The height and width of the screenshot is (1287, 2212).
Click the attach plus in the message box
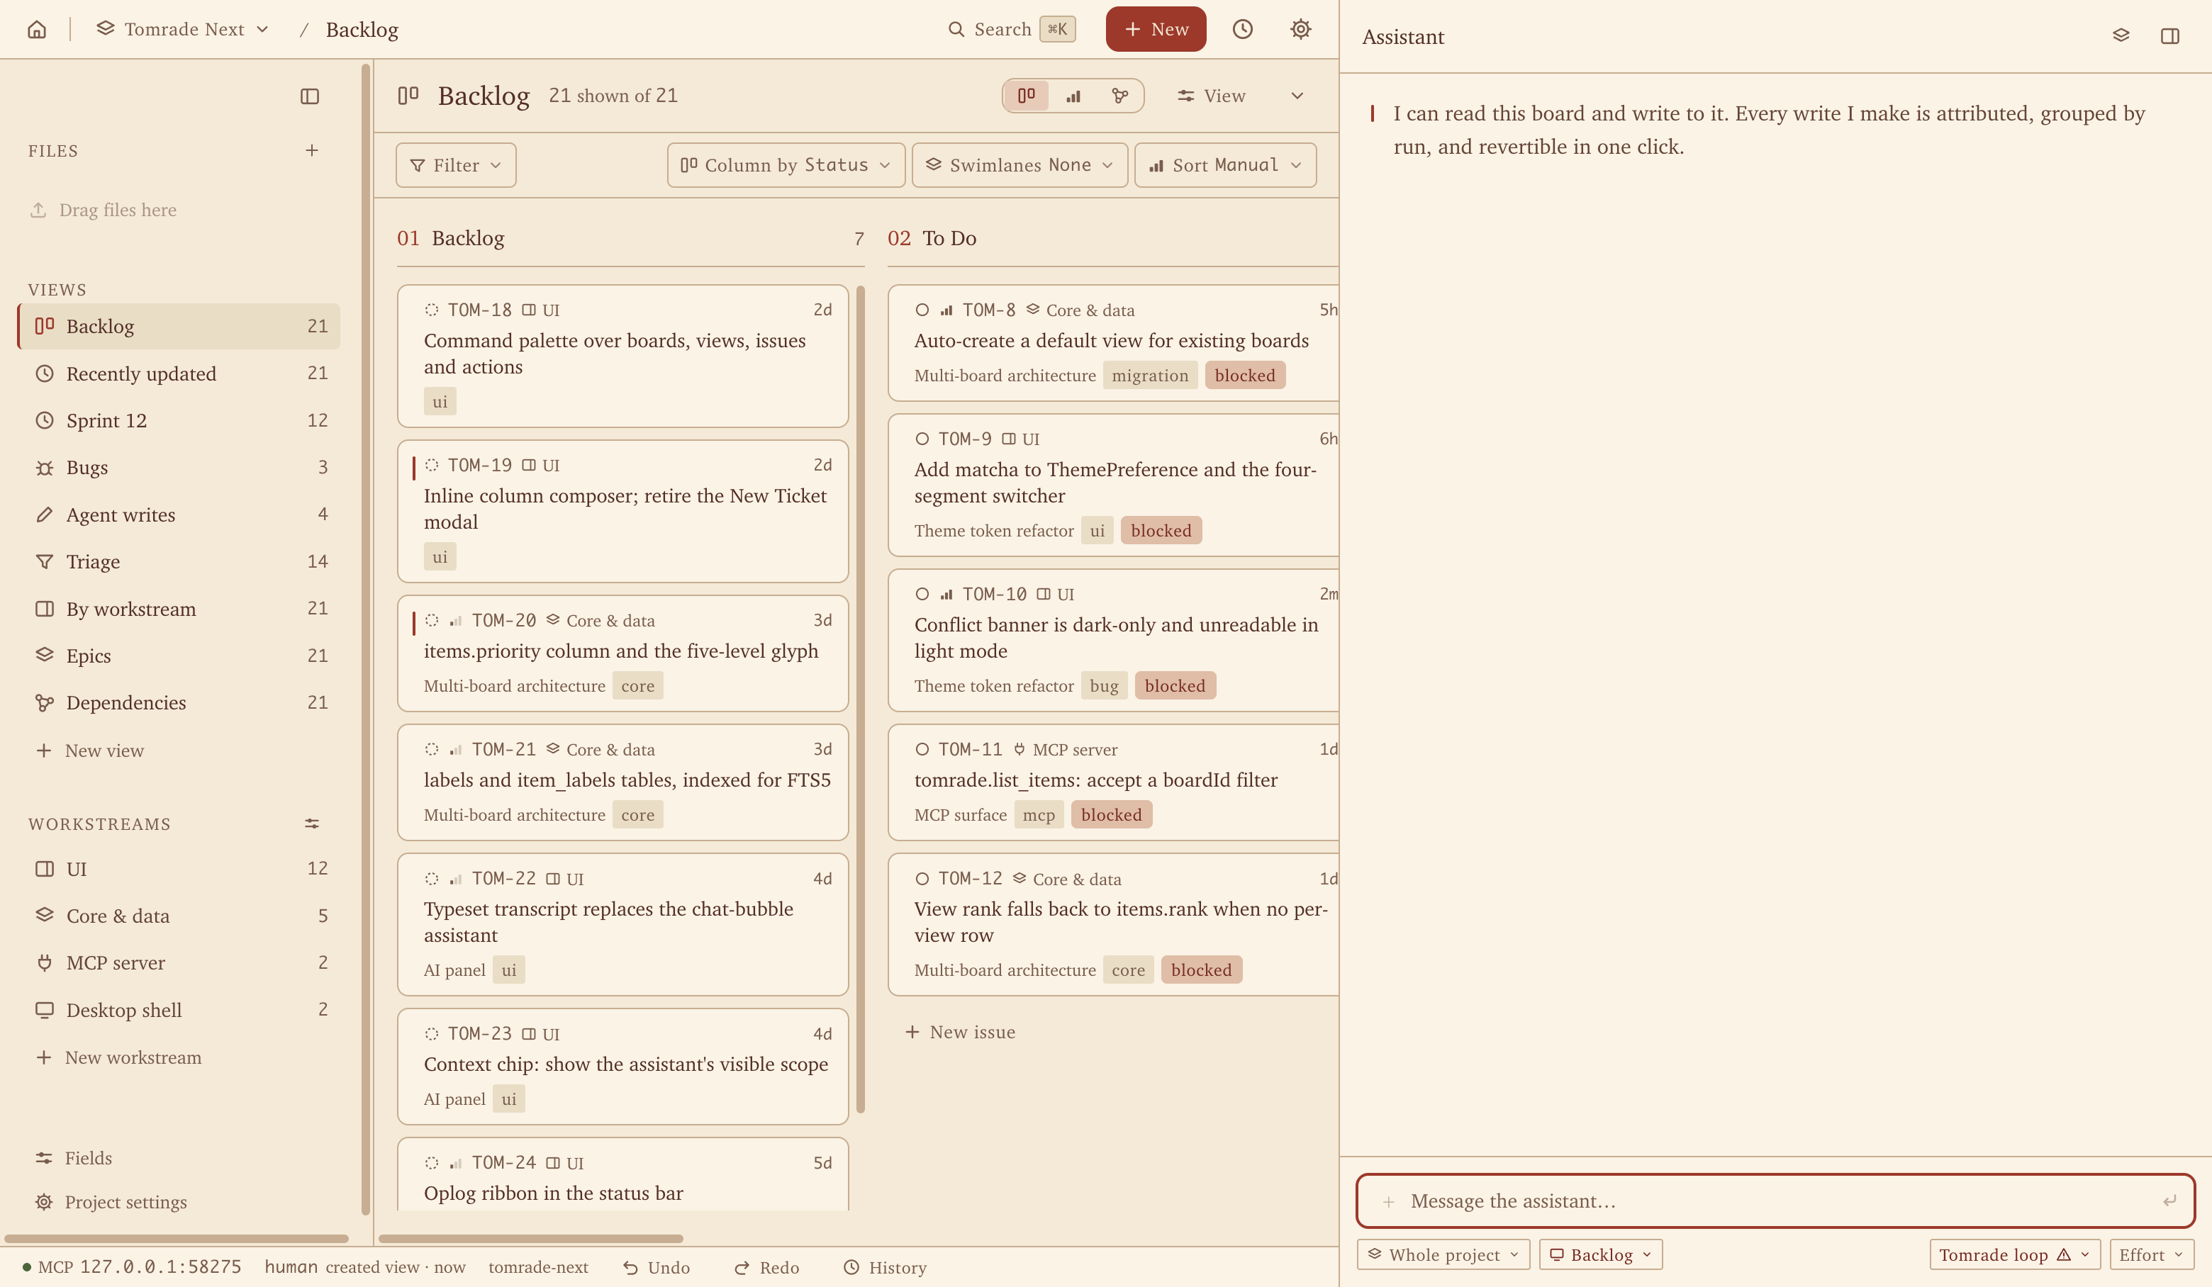pyautogui.click(x=1387, y=1201)
